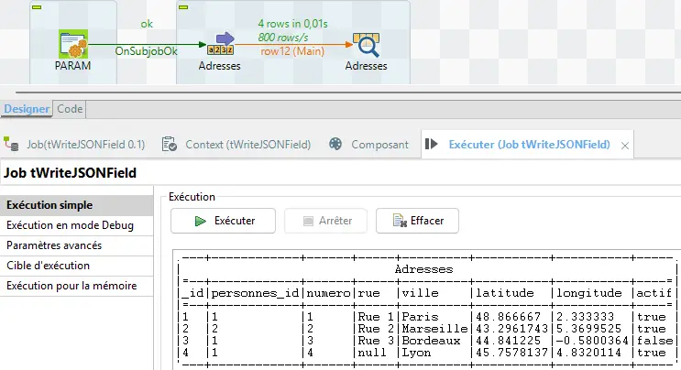Select the PARAM component icon
The image size is (681, 370).
tap(72, 44)
